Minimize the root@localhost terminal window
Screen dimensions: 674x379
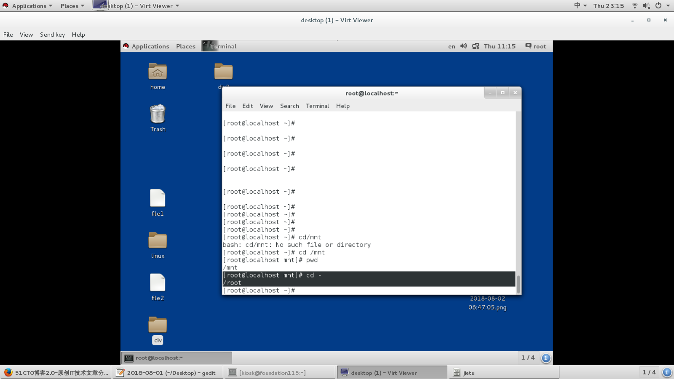click(x=490, y=93)
